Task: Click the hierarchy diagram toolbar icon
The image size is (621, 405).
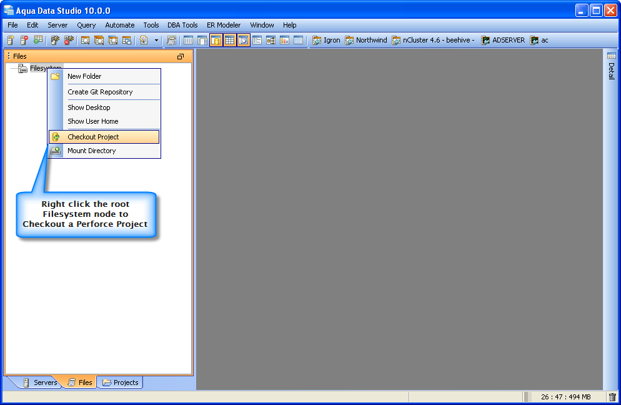Action: pyautogui.click(x=271, y=40)
